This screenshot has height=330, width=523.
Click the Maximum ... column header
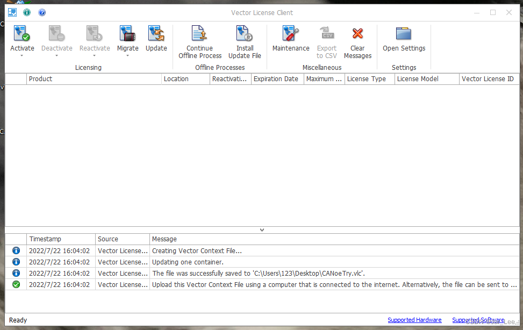[x=324, y=79]
